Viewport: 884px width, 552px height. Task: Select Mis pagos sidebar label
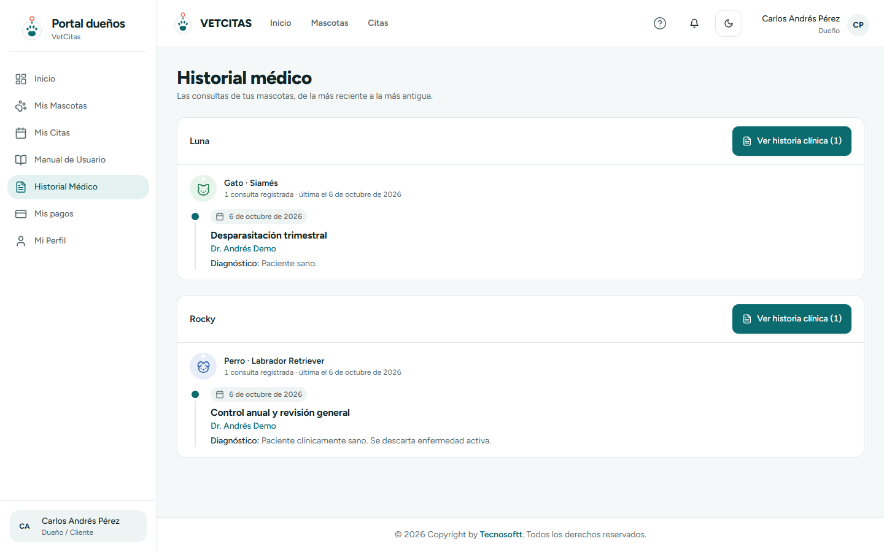[54, 214]
